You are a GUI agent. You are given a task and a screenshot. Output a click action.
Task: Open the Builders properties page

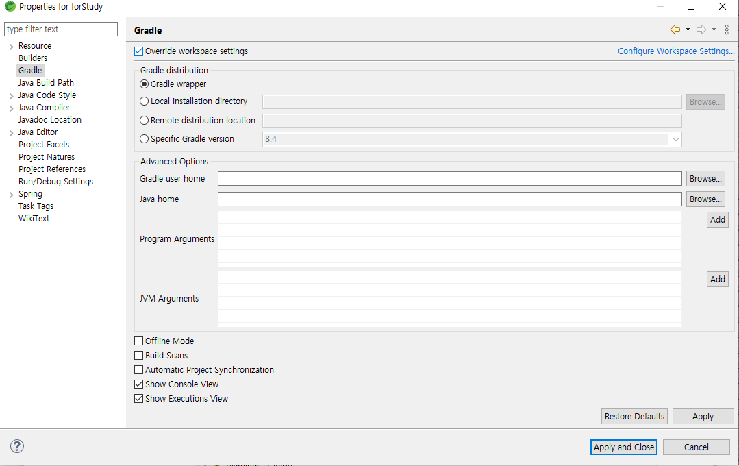point(32,58)
